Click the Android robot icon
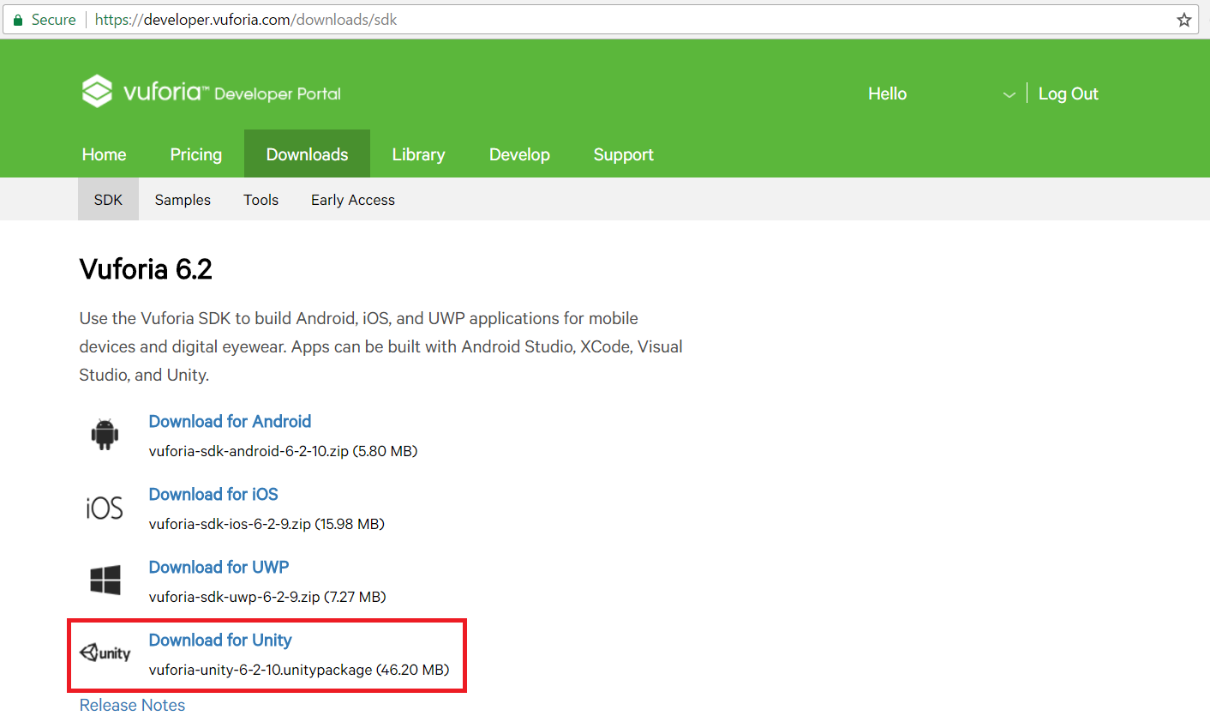 105,435
